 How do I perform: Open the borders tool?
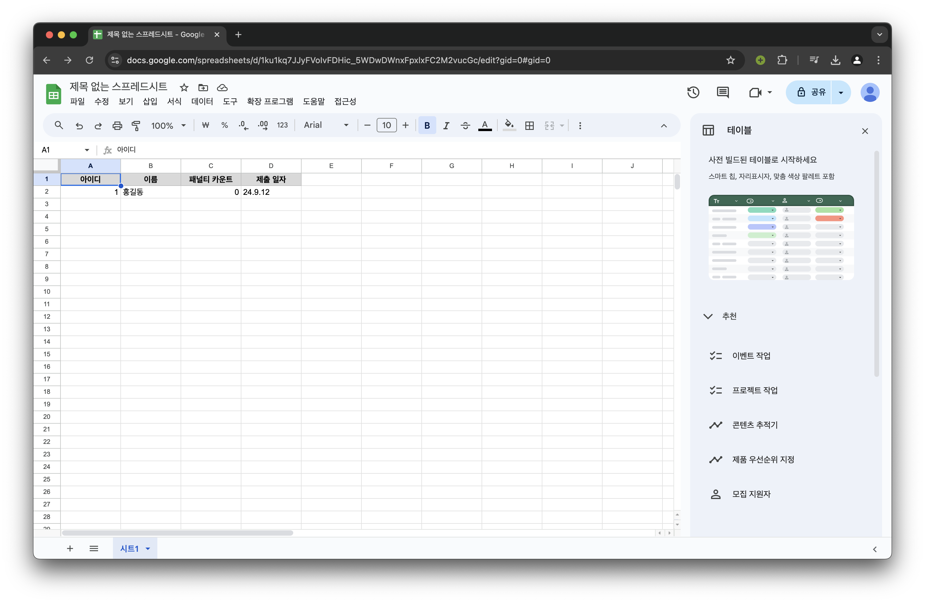click(529, 125)
